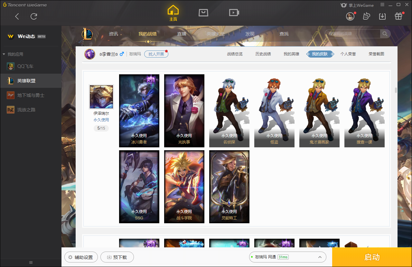Image resolution: width=412 pixels, height=267 pixels.
Task: Select 流放之路 in sidebar
Action: point(31,110)
